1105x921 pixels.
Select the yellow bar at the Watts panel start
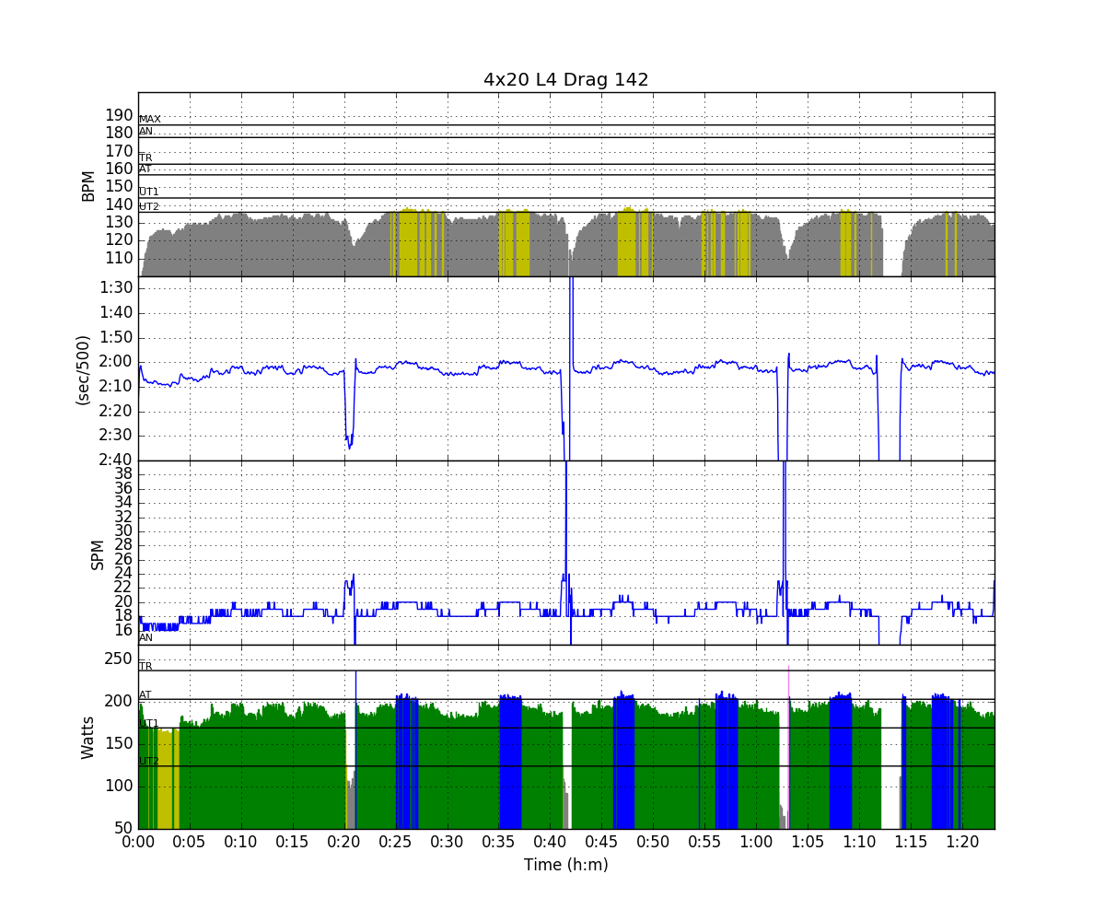coord(165,778)
